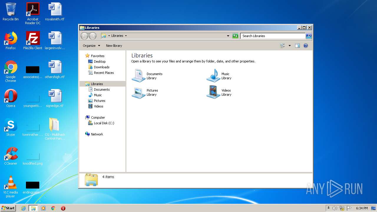Select Skype desktop shortcut

coord(11,127)
